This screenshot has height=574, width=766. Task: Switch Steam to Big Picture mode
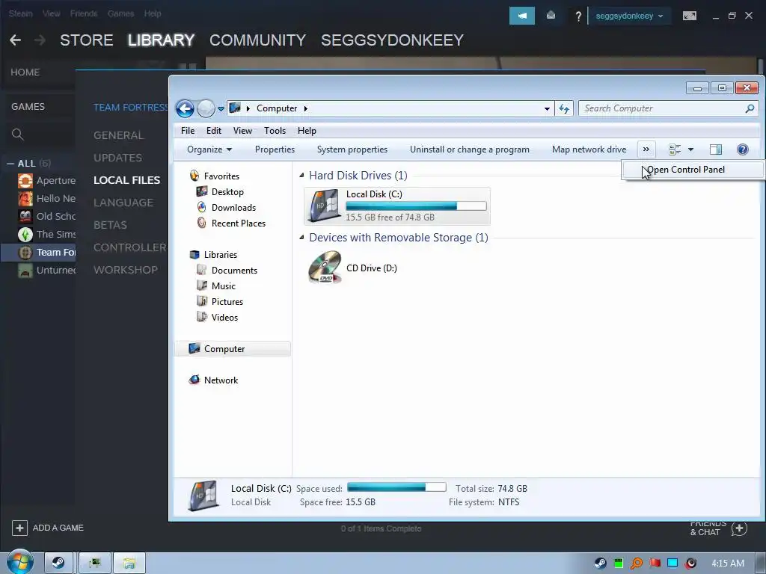(x=689, y=16)
